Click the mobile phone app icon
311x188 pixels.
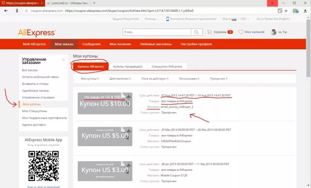[168, 19]
